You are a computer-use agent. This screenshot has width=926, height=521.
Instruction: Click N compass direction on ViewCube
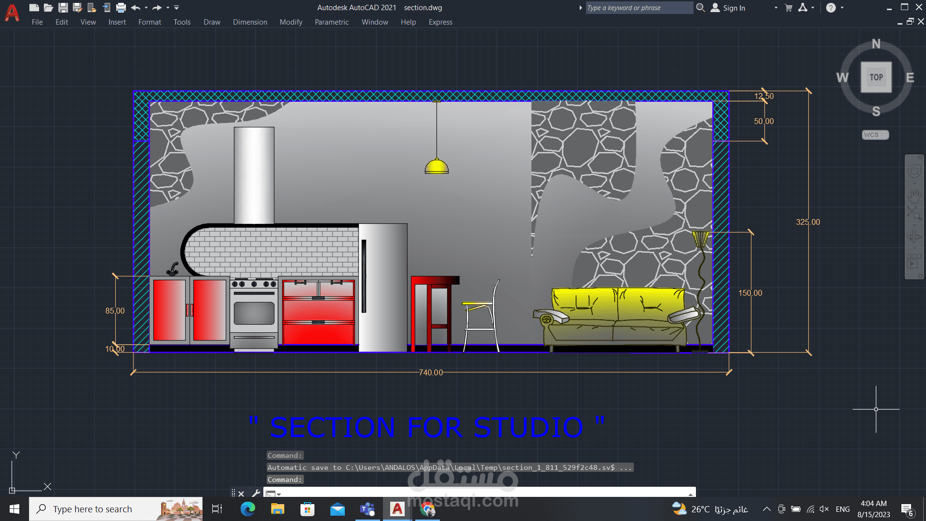876,44
